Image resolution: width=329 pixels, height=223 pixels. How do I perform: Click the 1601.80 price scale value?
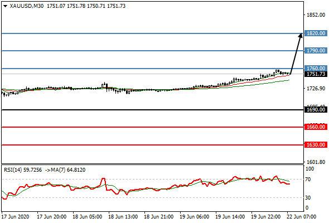pyautogui.click(x=316, y=162)
